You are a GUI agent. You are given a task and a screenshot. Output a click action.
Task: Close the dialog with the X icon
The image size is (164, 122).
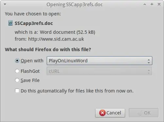coord(159,4)
